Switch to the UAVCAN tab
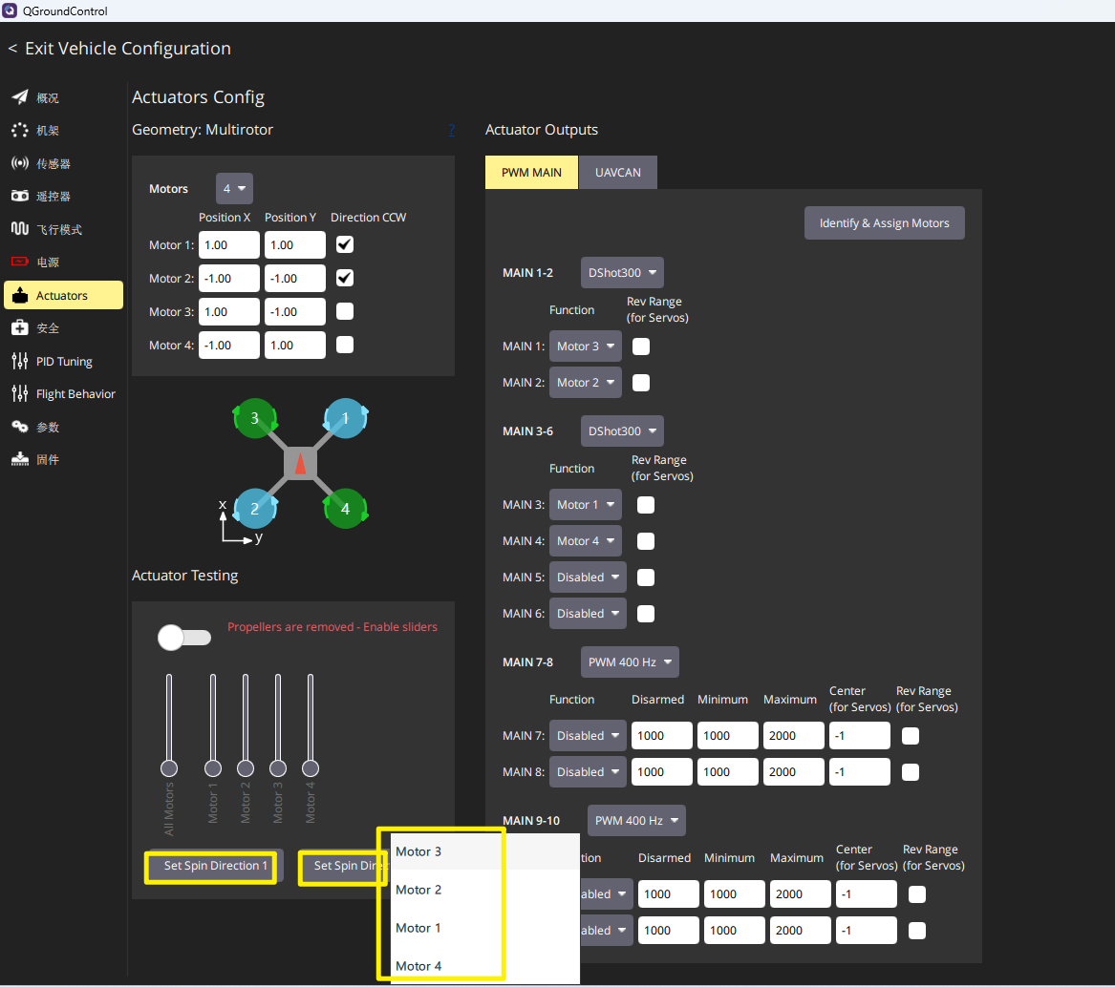Screen dimensions: 1115x987 coord(618,173)
